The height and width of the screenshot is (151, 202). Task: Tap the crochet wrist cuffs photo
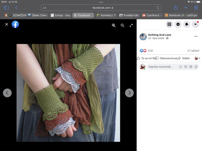click(68, 93)
